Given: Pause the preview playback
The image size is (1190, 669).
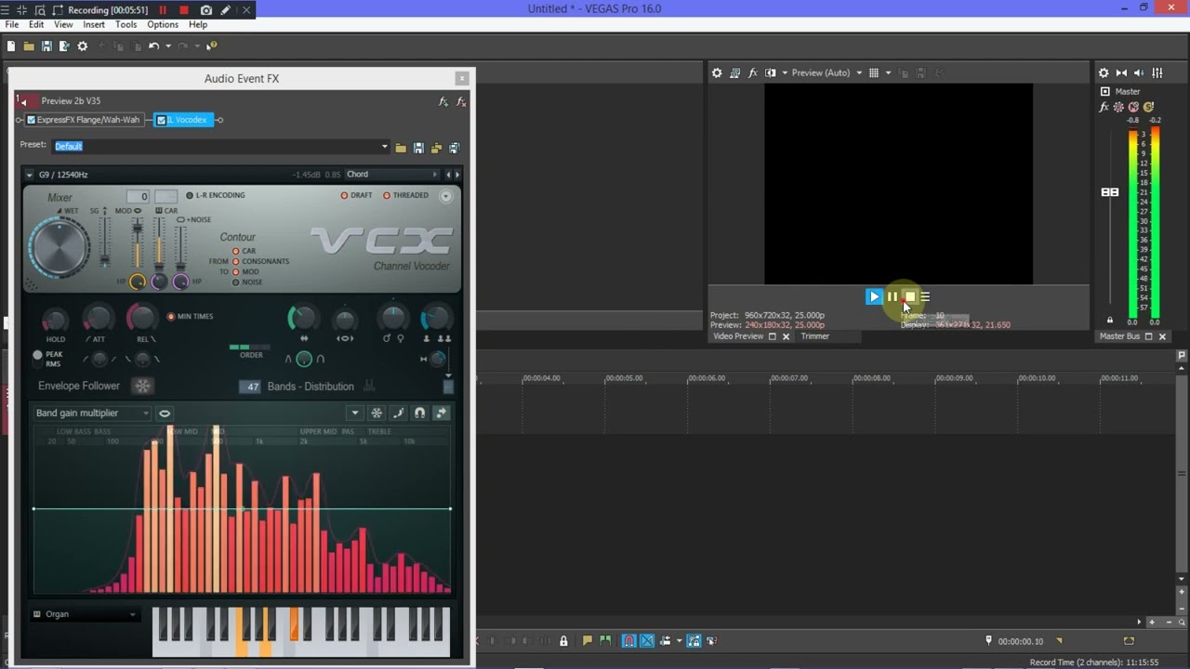Looking at the screenshot, I should [x=892, y=296].
